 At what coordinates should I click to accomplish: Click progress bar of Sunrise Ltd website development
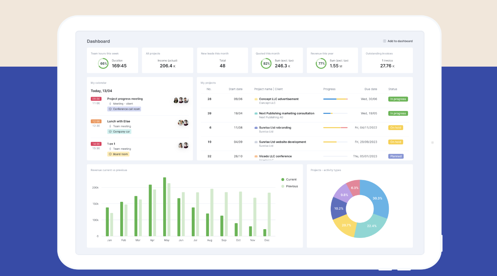pos(335,142)
